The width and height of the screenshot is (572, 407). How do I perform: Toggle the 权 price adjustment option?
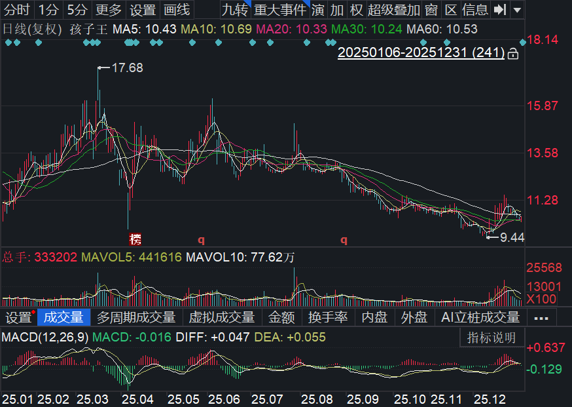pos(356,9)
